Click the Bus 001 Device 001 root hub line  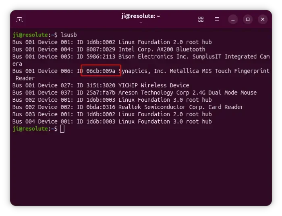112,42
